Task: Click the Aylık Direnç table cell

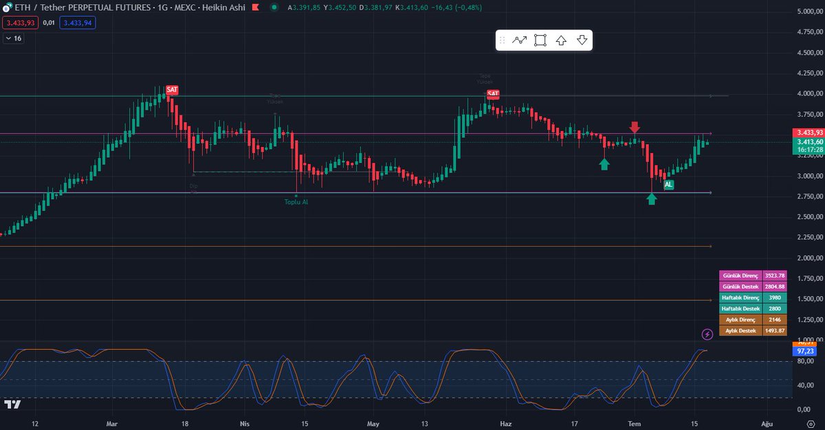Action: 741,320
